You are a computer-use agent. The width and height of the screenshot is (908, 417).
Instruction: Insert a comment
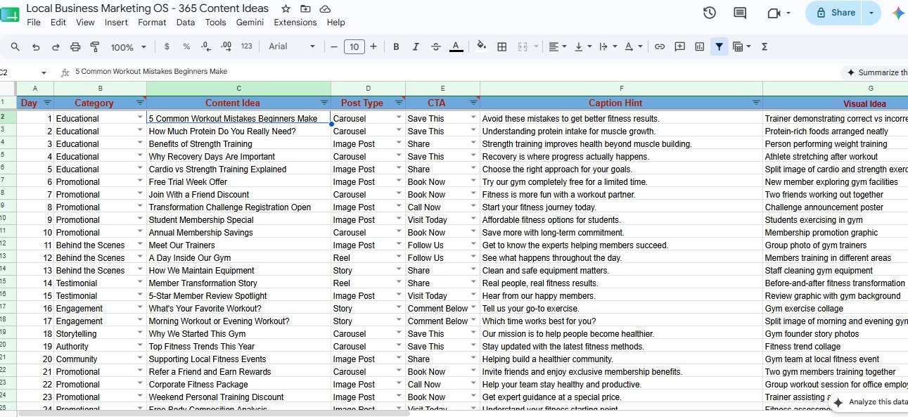coord(679,47)
